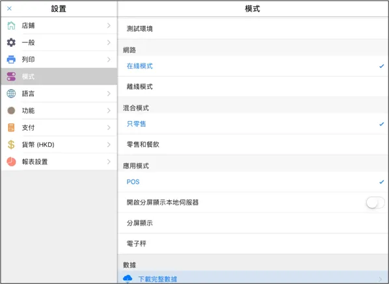Screen dimensions: 389x284
Task: Select 零售和餐飲 hybrid mode
Action: tap(253, 144)
